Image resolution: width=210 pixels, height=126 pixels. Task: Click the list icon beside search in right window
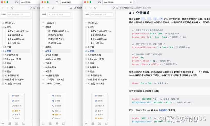pos(87,15)
